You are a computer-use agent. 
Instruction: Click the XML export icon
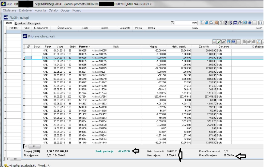235,23
